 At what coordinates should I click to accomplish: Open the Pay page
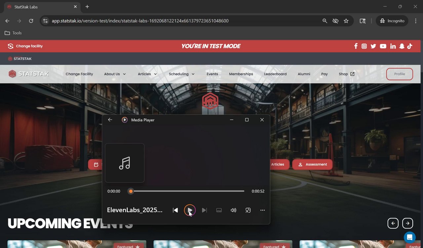(325, 74)
